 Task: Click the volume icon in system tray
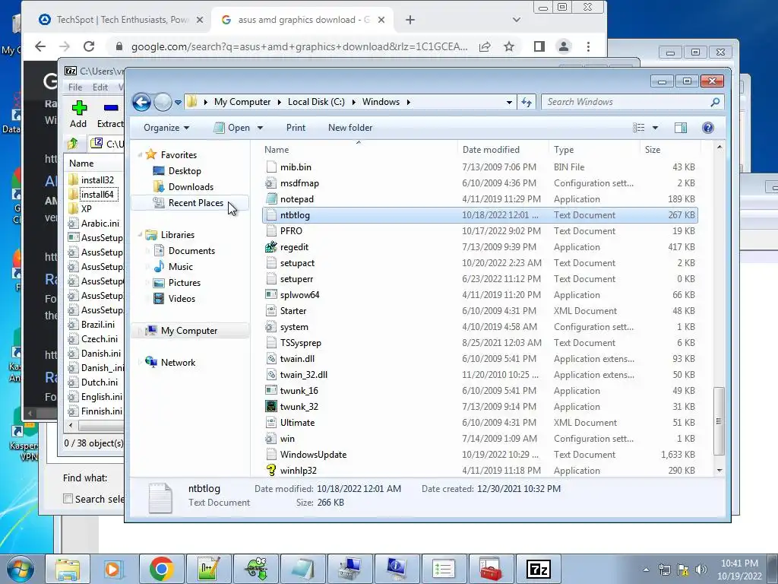click(701, 570)
